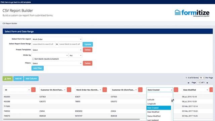
Task: Choose Last Updated in the dropdown list
Action: pyautogui.click(x=159, y=120)
